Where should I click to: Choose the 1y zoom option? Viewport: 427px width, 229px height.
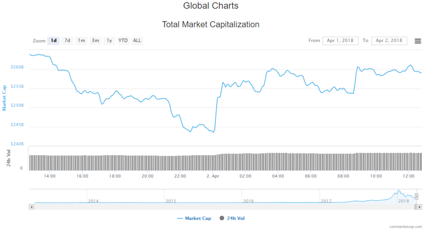click(109, 40)
